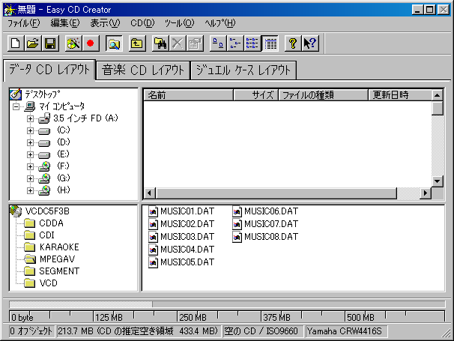The width and height of the screenshot is (454, 341).
Task: Switch to small icons view
Action: [x=235, y=43]
